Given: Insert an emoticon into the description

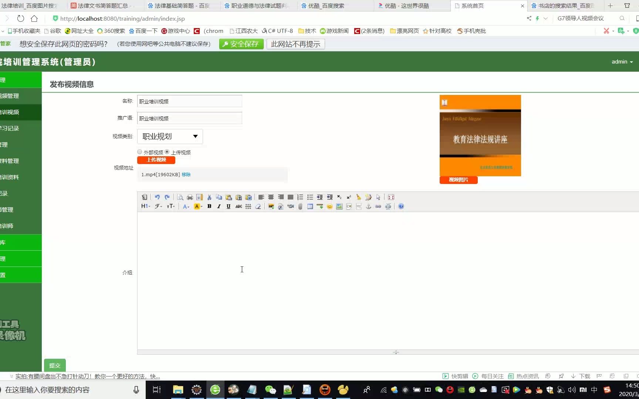Looking at the screenshot, I should (329, 206).
